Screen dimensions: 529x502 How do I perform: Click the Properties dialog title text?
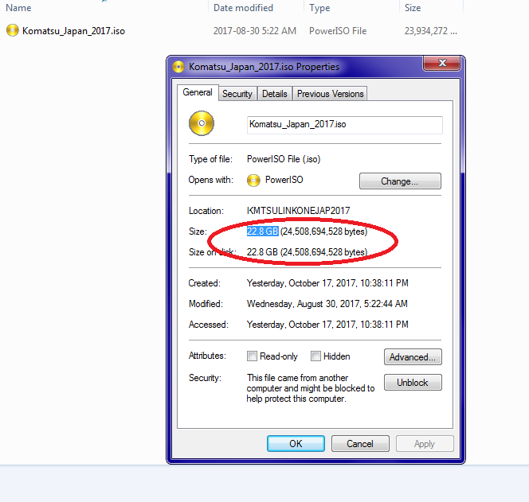264,67
